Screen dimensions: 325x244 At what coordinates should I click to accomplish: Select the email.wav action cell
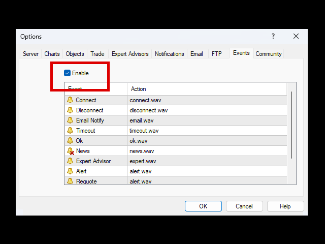coord(207,120)
